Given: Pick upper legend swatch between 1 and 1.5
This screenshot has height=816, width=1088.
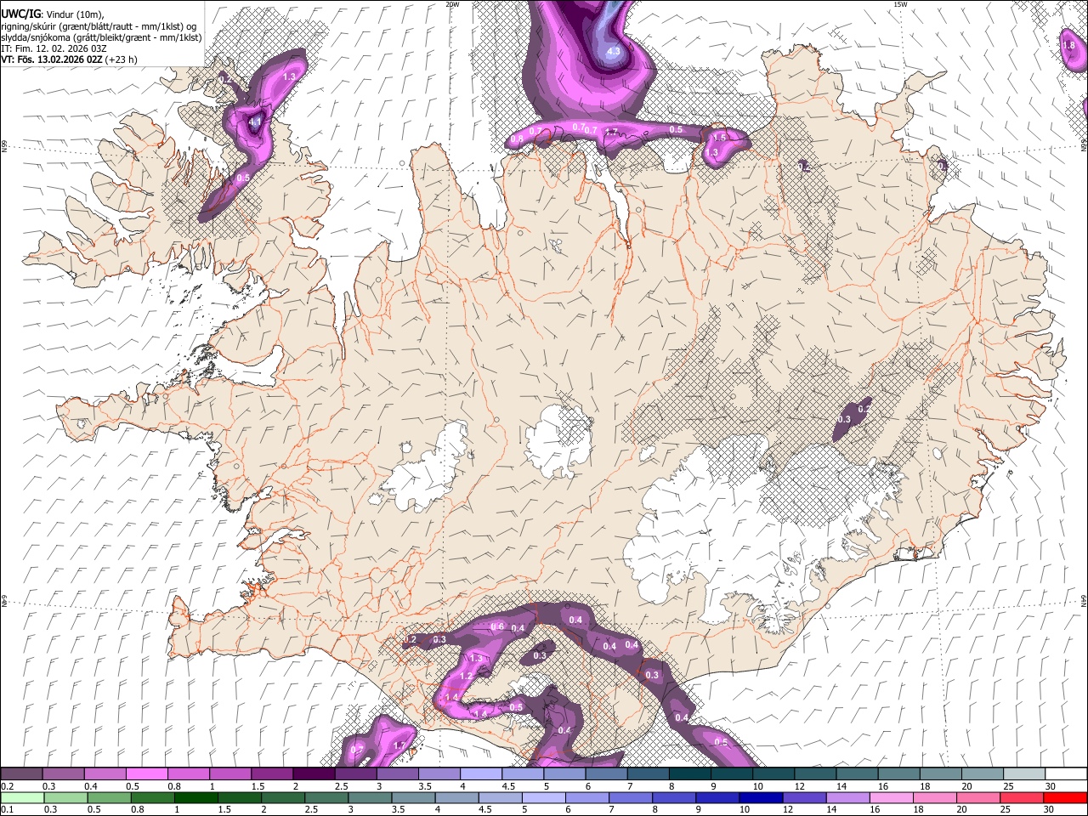Looking at the screenshot, I should point(230,773).
